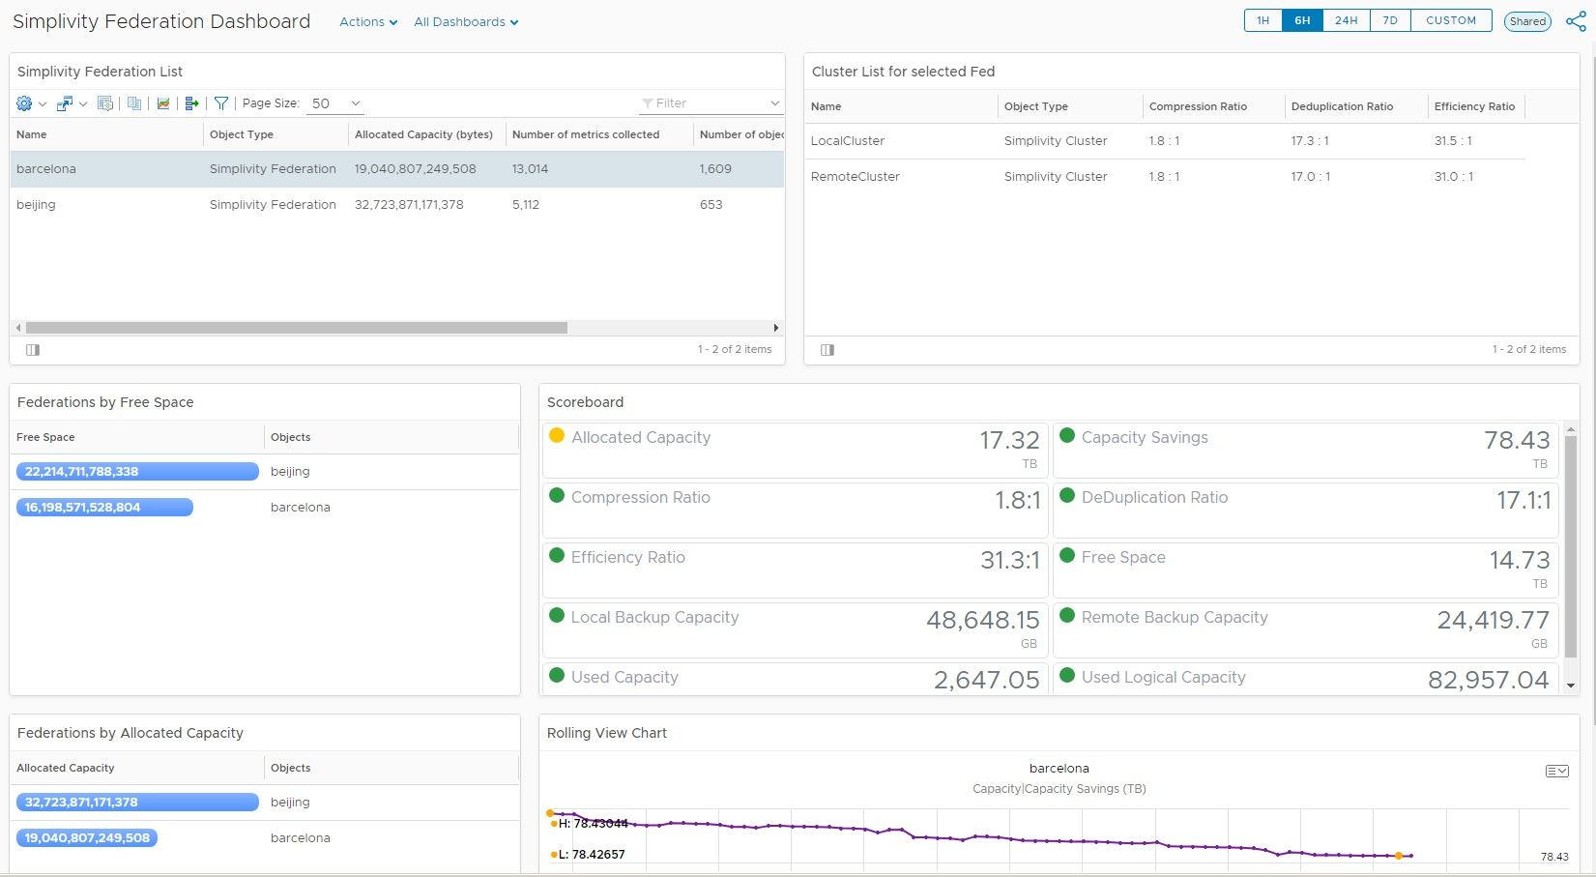Viewport: 1596px width, 877px height.
Task: Click the L: 78.42657 low value marker
Action: (x=588, y=855)
